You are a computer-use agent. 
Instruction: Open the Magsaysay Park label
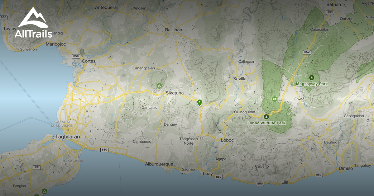tap(312, 83)
